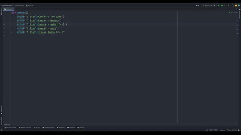This screenshot has width=241, height=135.
Task: Open Python Console tool window
Action: 48,127
